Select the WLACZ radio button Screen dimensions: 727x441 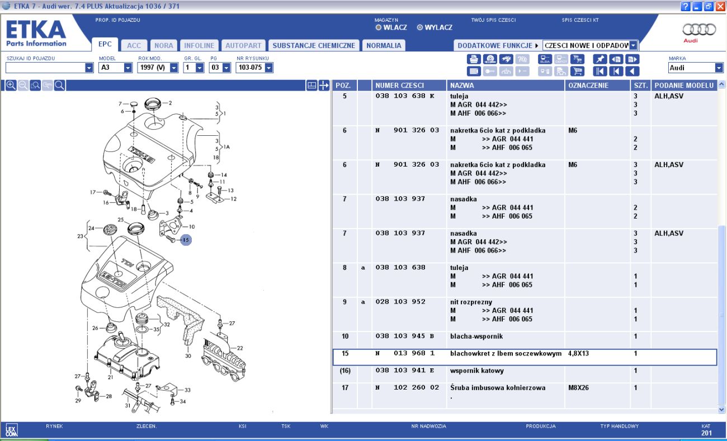[x=379, y=27]
